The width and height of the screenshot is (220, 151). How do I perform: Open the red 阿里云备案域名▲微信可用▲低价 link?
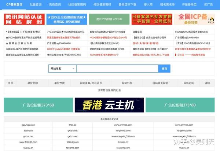[x=64, y=37]
